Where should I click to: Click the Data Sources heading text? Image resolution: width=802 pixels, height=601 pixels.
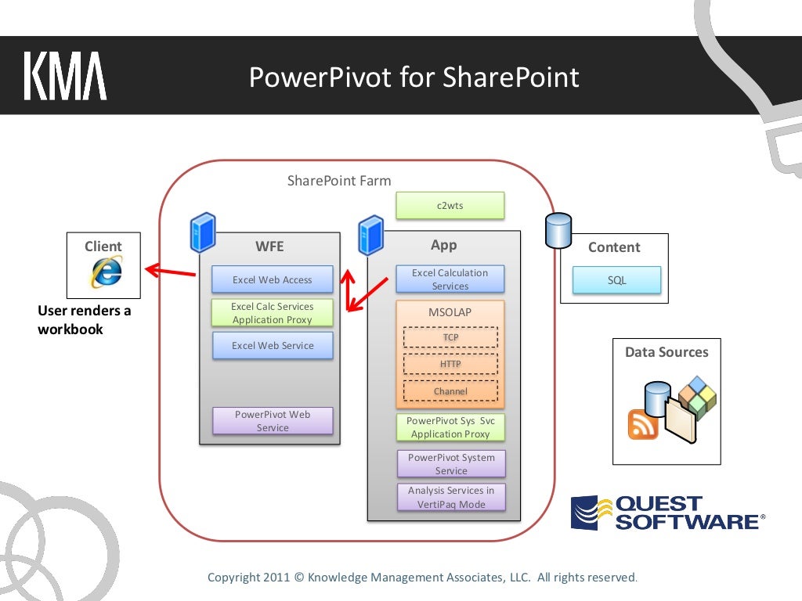(667, 352)
